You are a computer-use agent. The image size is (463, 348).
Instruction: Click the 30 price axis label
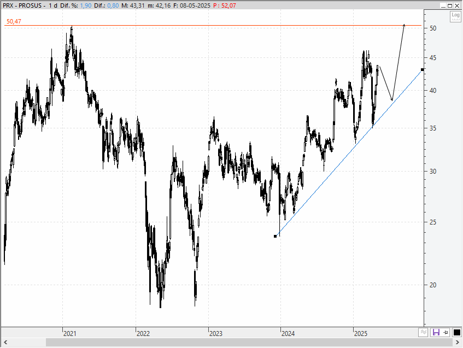[x=433, y=172]
